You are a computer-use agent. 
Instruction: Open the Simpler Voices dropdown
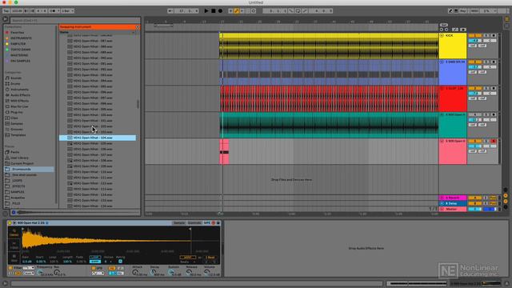click(109, 262)
